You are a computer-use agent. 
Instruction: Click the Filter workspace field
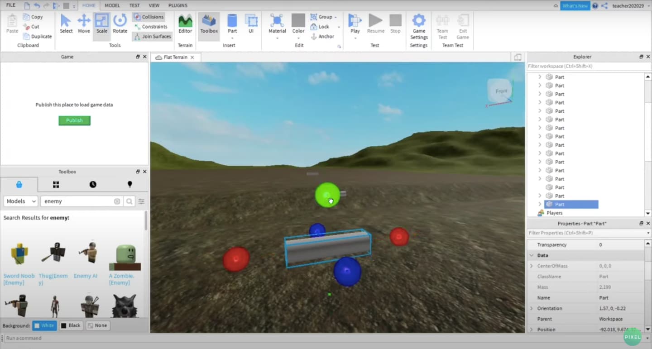(589, 66)
